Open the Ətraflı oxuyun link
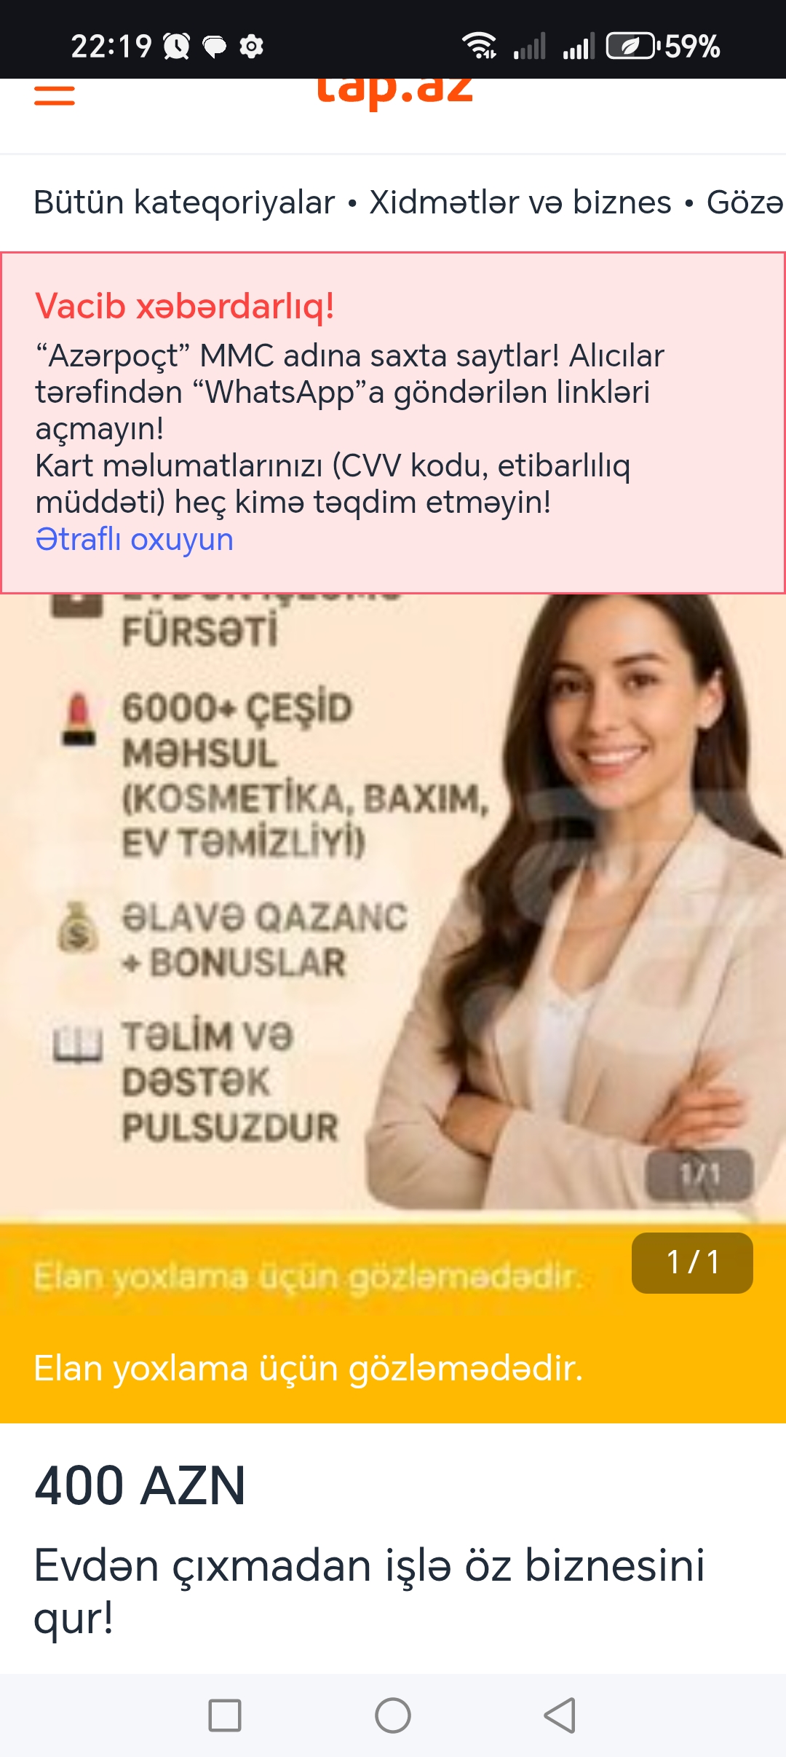 point(135,540)
